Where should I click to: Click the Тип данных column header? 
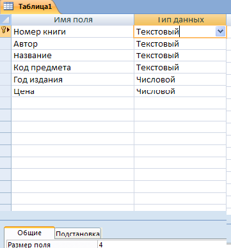pyautogui.click(x=180, y=20)
